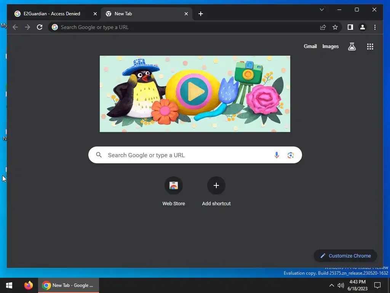
Task: Open Gmail link
Action: point(310,46)
